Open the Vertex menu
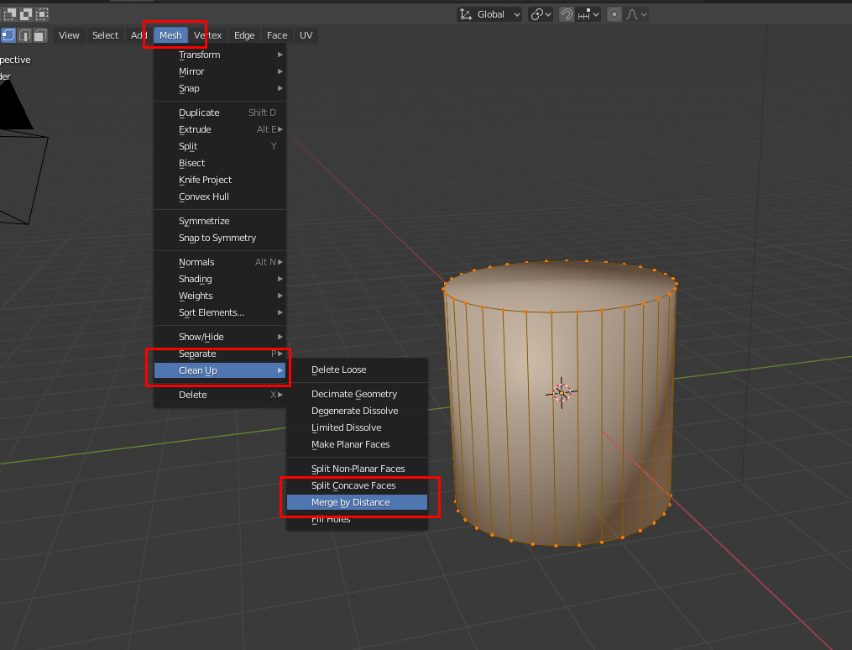Viewport: 852px width, 650px height. [208, 35]
